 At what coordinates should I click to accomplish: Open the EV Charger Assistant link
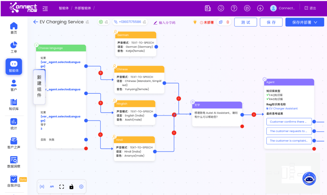(x=283, y=109)
